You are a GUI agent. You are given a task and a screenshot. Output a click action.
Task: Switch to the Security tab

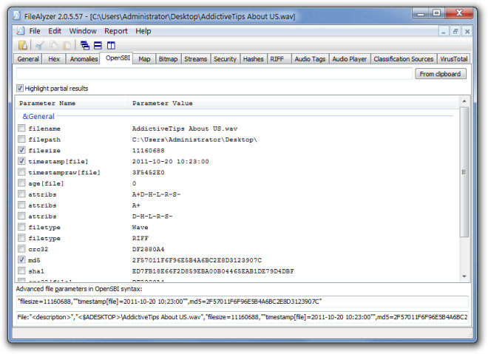pos(225,59)
